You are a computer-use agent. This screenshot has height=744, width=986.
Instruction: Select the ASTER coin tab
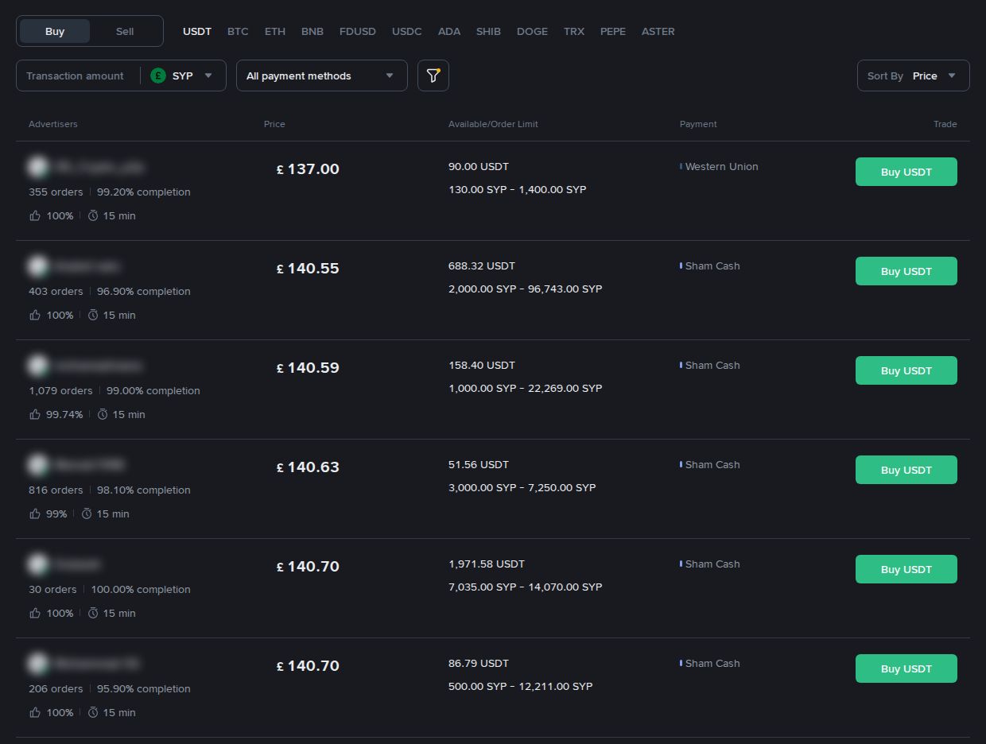click(658, 31)
